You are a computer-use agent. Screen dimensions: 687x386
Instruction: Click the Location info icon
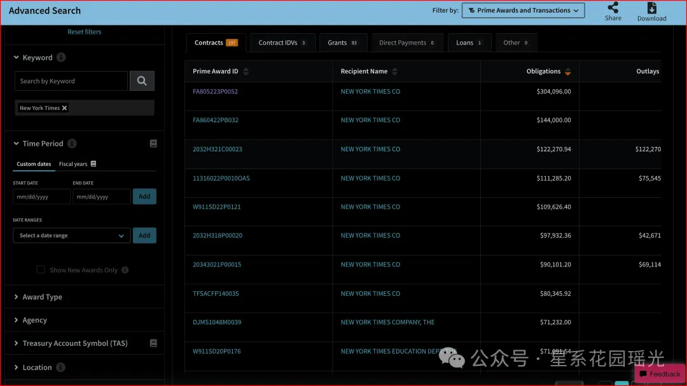tap(60, 367)
